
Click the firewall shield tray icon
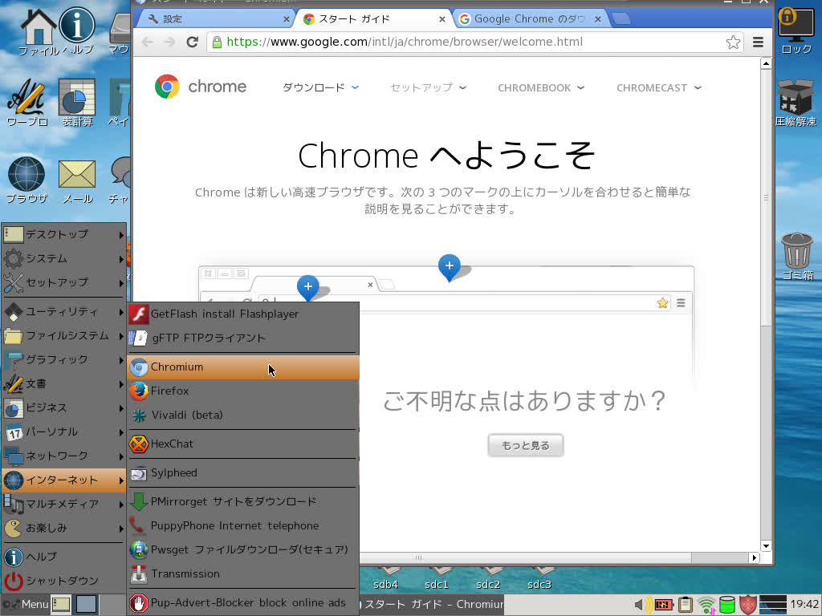pos(748,605)
